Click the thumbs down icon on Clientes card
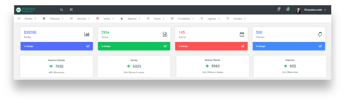Screen dimensions: 345x103 (320, 34)
